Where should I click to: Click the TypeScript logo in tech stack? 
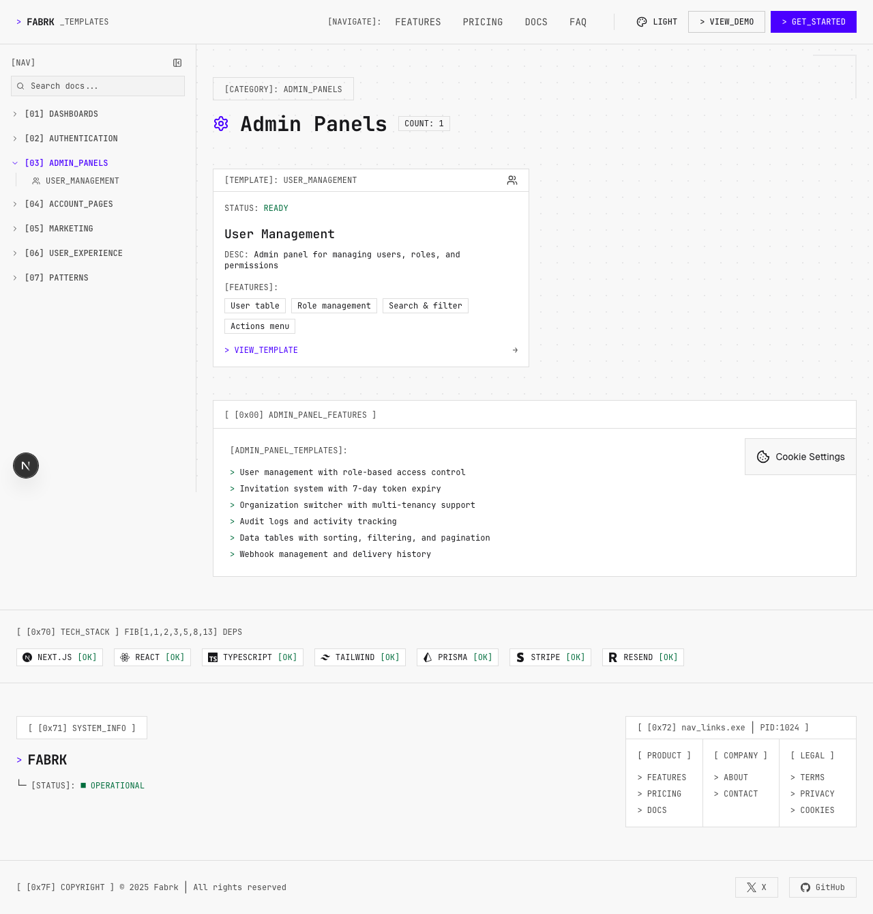coord(213,657)
